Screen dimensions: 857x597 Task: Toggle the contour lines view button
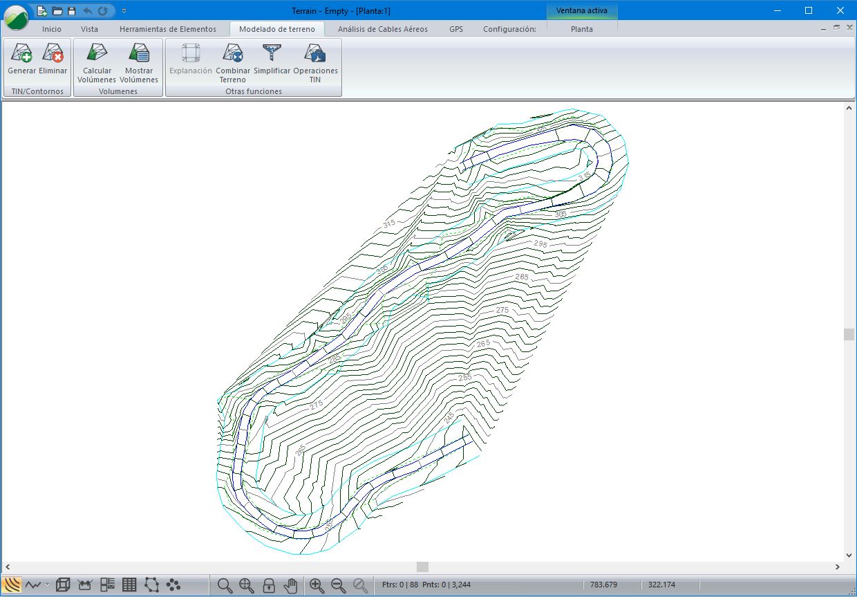12,585
